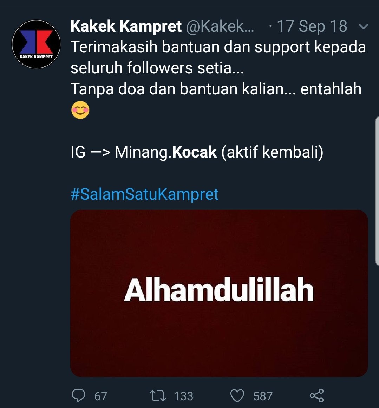Image resolution: width=379 pixels, height=408 pixels.
Task: Click the reply speech bubble icon
Action: click(x=78, y=395)
